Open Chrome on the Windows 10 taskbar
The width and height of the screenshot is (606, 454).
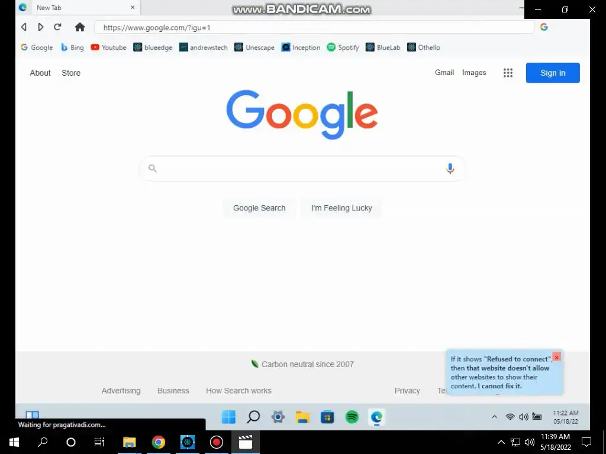coord(159,442)
